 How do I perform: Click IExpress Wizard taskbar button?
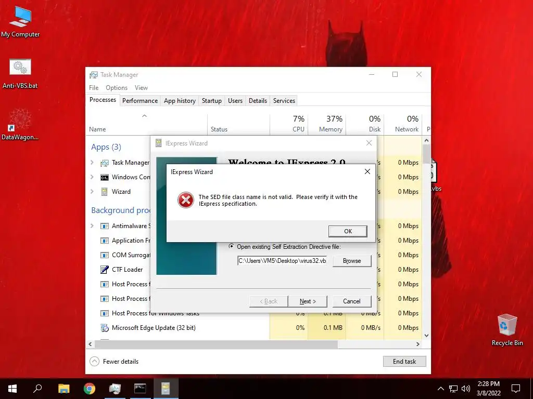tap(166, 389)
